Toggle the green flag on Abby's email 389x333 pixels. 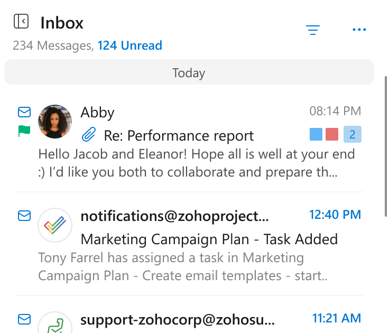click(24, 131)
